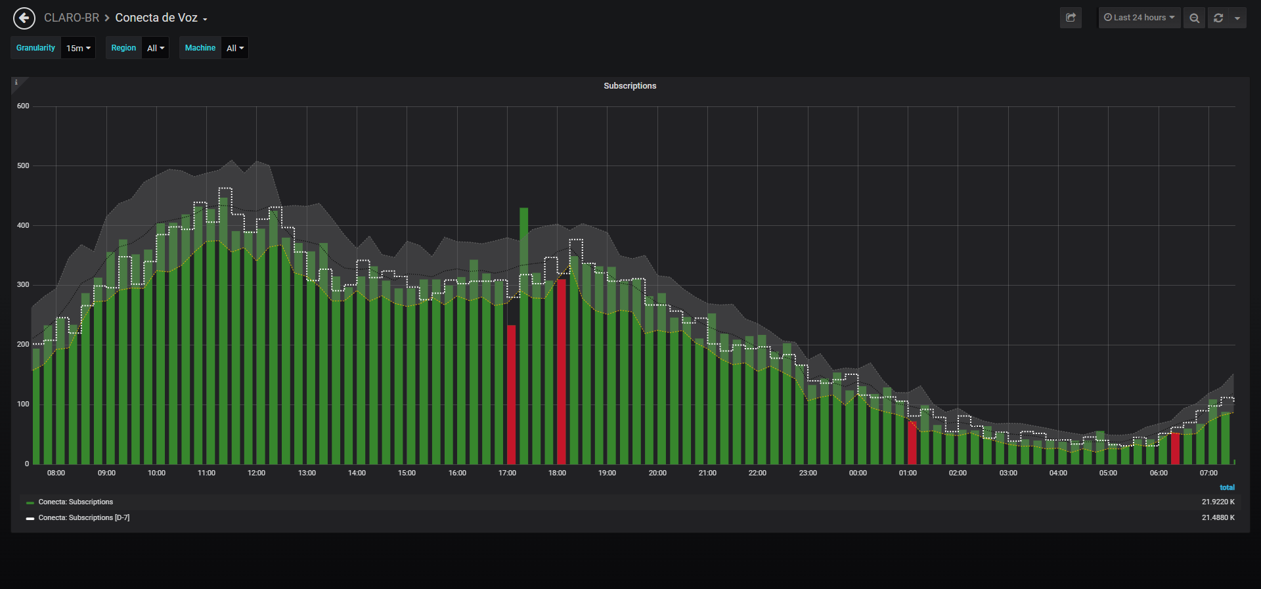Click the Granularity variable label
Viewport: 1261px width, 589px height.
(35, 48)
